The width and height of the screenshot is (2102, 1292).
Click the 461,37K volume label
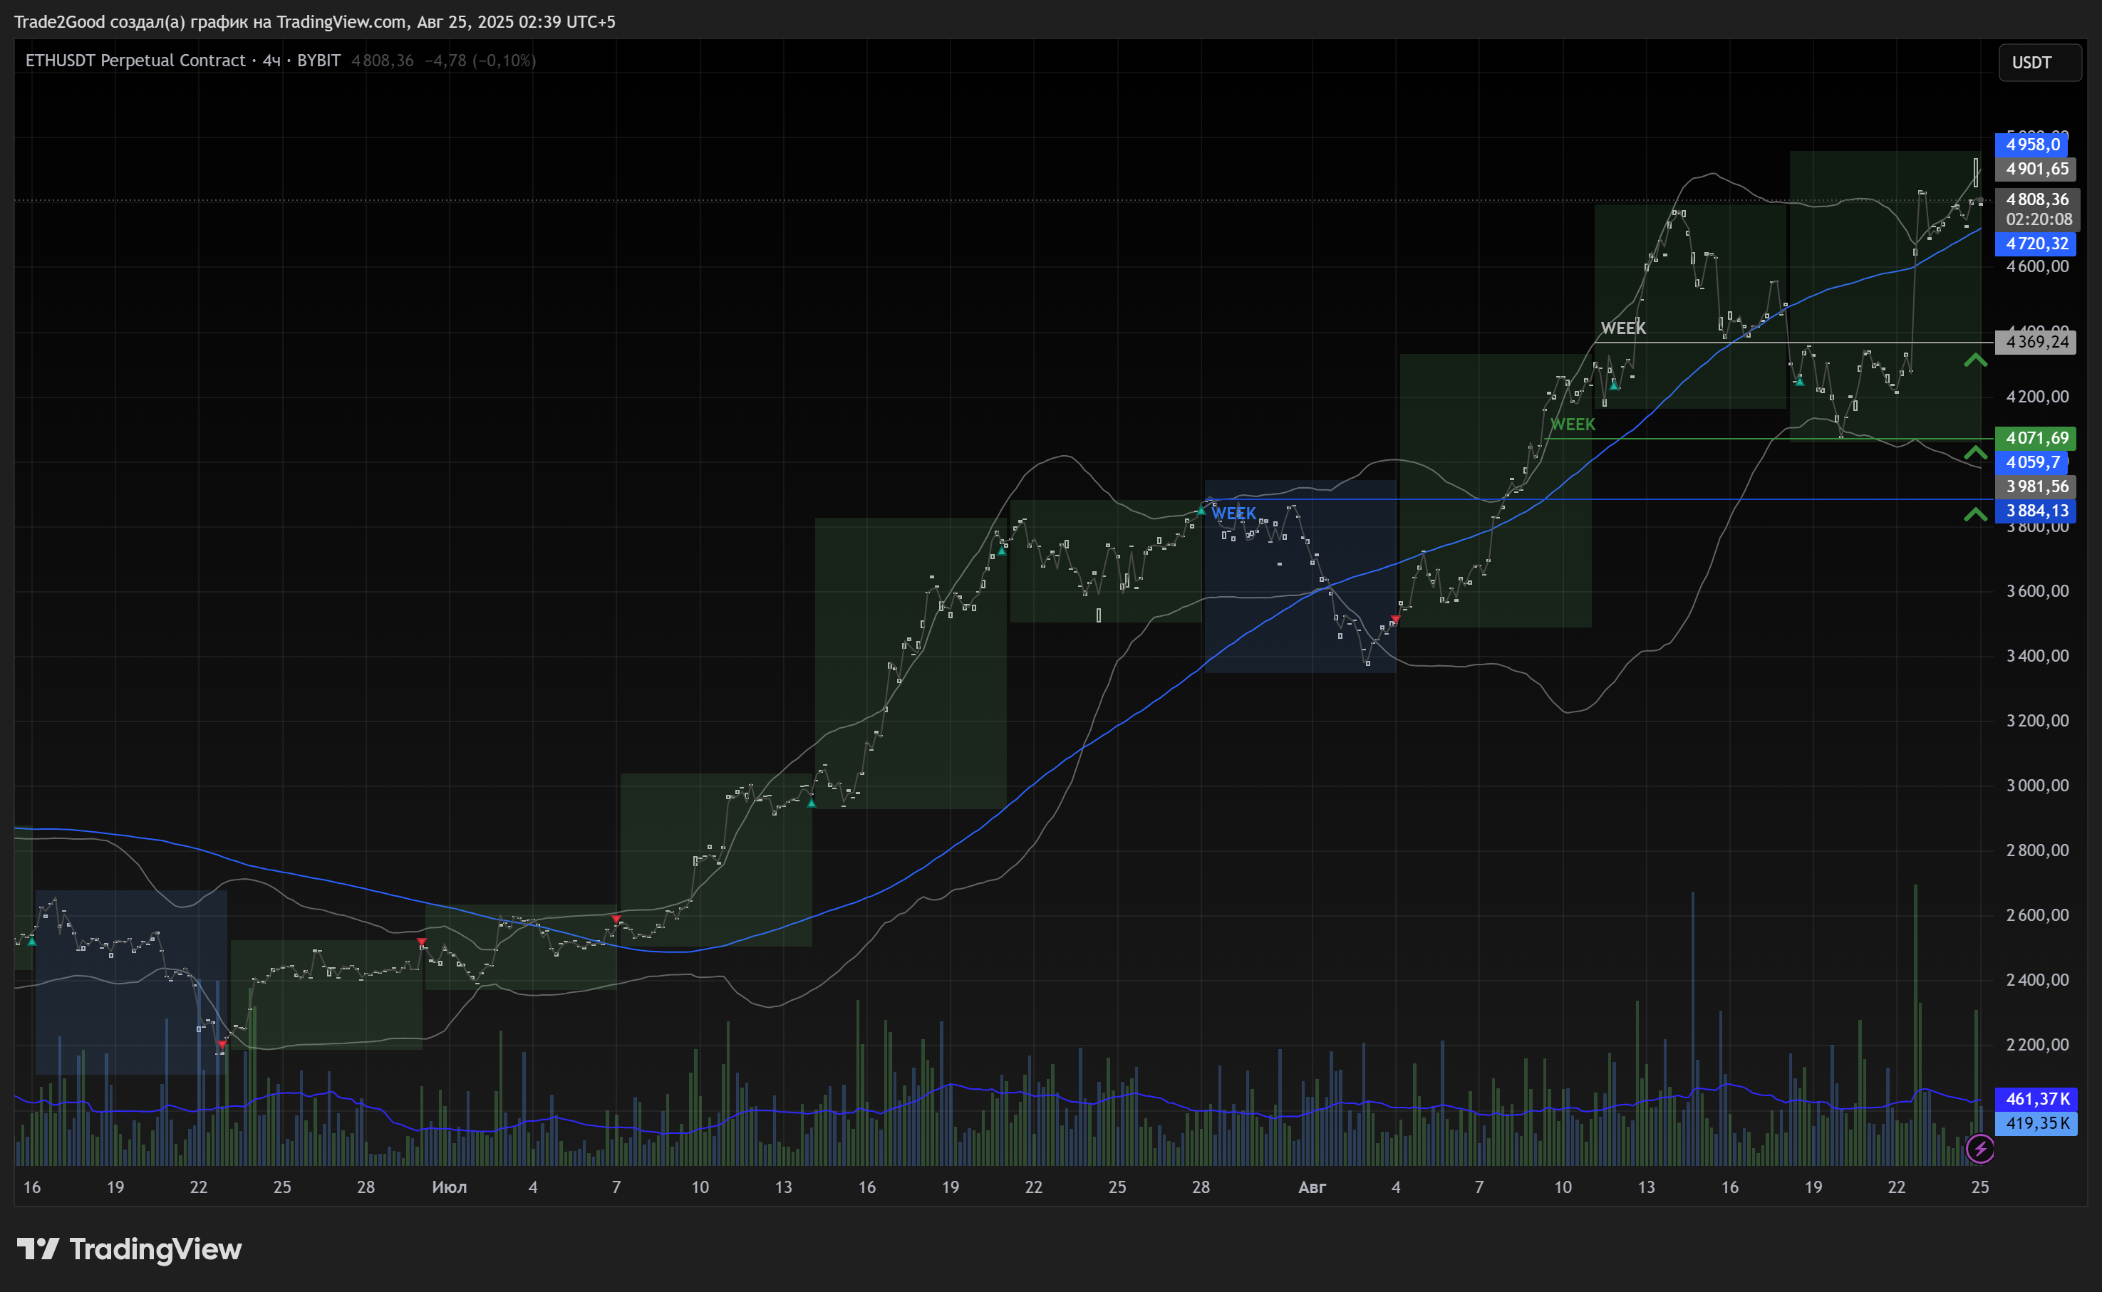(2036, 1099)
